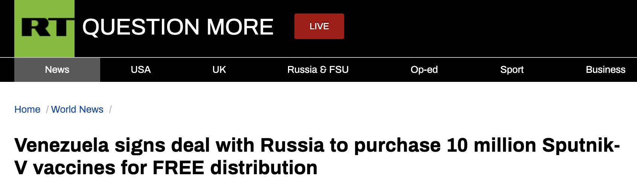Click the word Russia in the headline
This screenshot has width=637, height=187.
292,145
